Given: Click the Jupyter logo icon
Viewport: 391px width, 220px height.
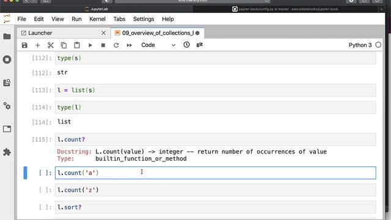Looking at the screenshot, I should [x=7, y=19].
